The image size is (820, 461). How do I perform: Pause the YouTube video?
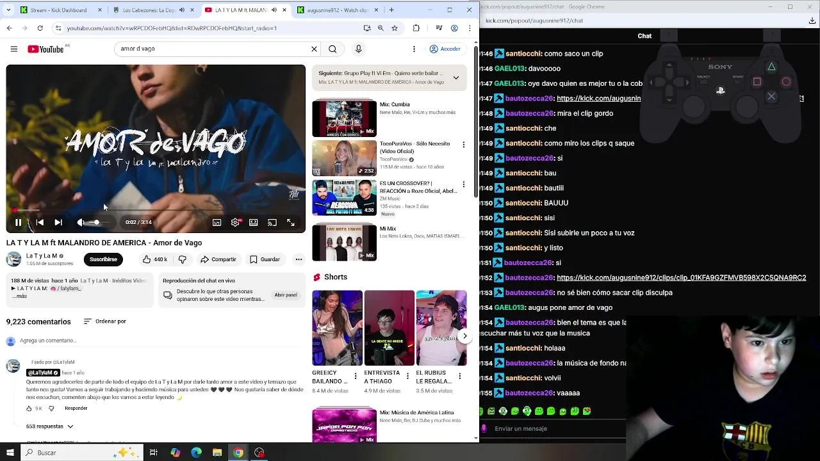18,222
